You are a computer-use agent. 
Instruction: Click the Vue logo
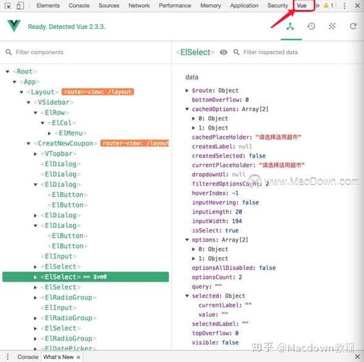tap(14, 25)
